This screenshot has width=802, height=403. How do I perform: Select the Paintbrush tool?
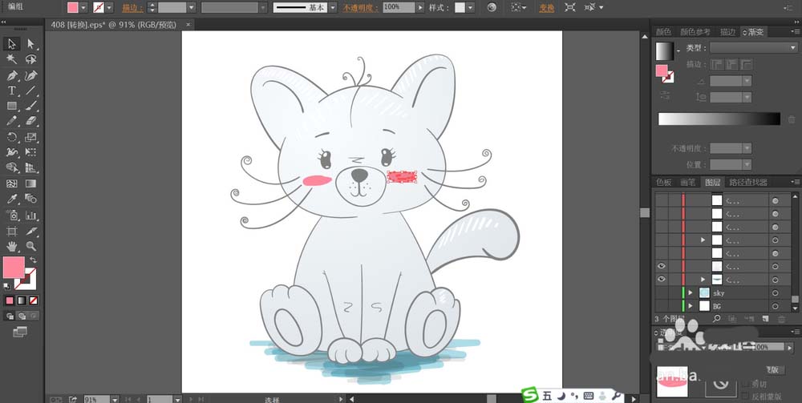30,106
